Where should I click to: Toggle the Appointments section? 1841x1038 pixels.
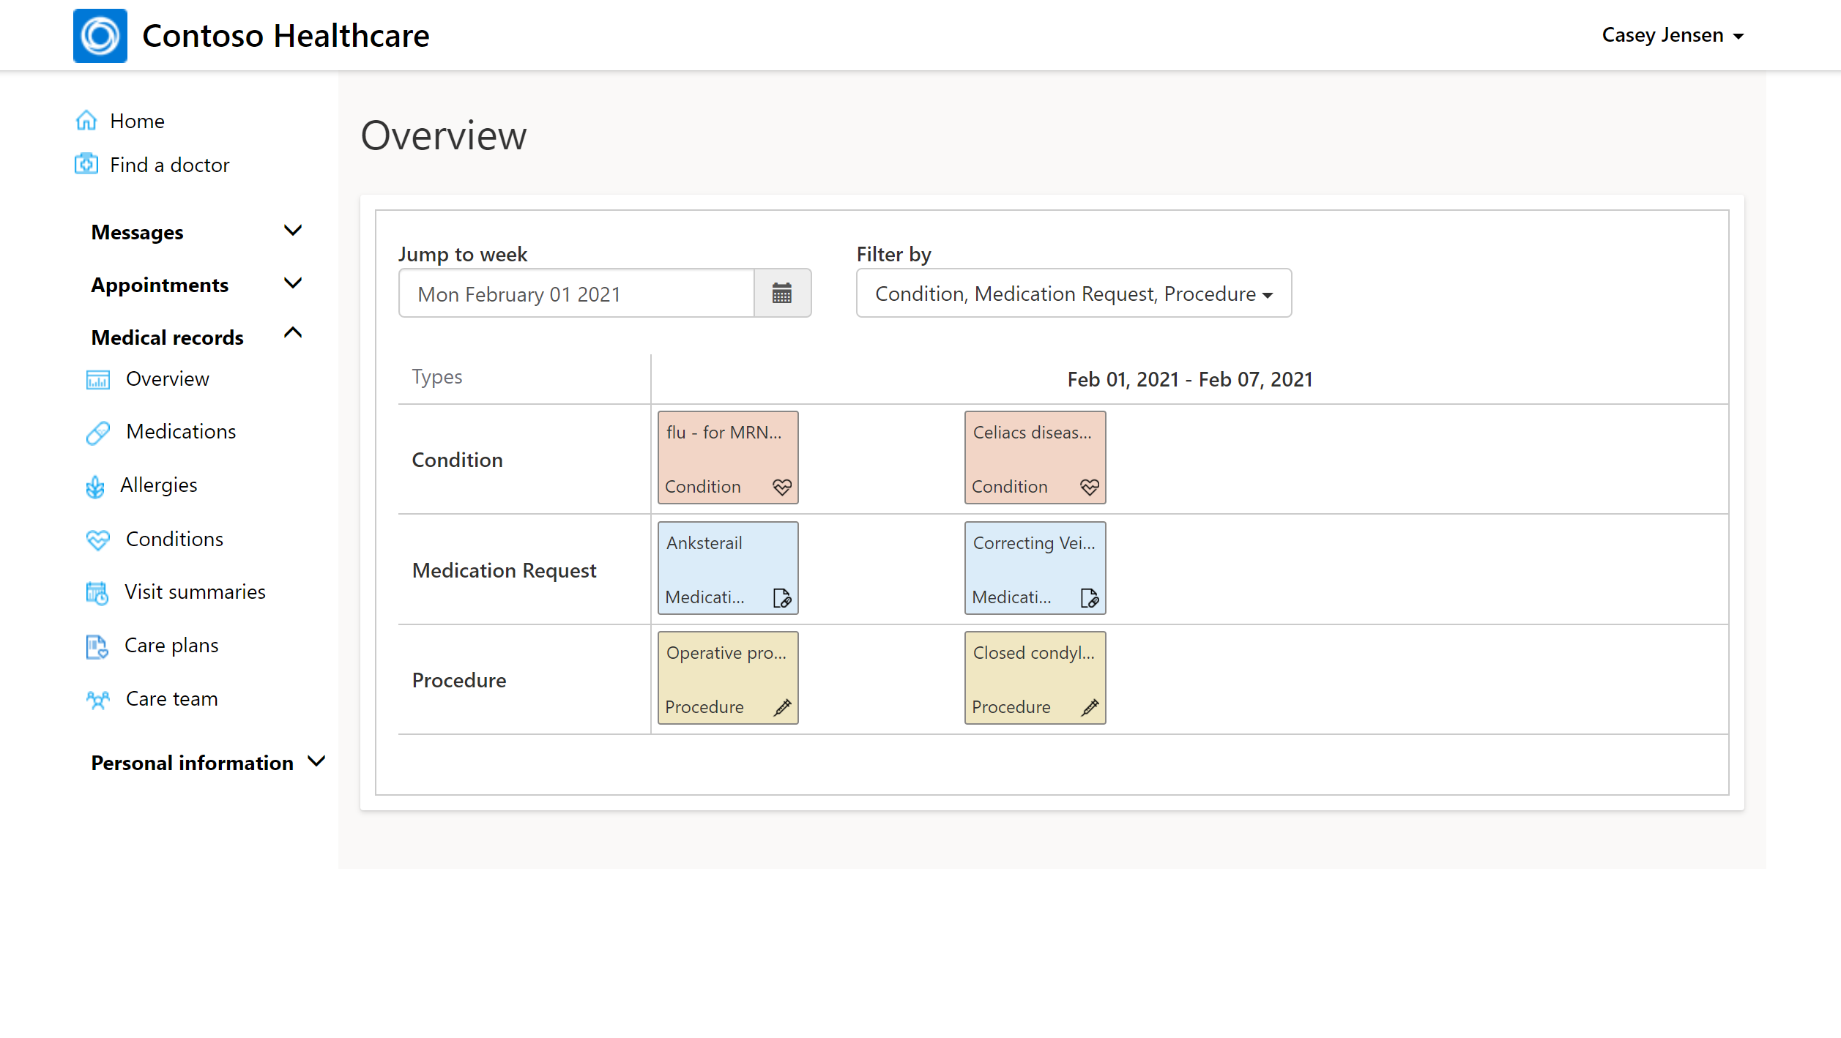click(196, 285)
